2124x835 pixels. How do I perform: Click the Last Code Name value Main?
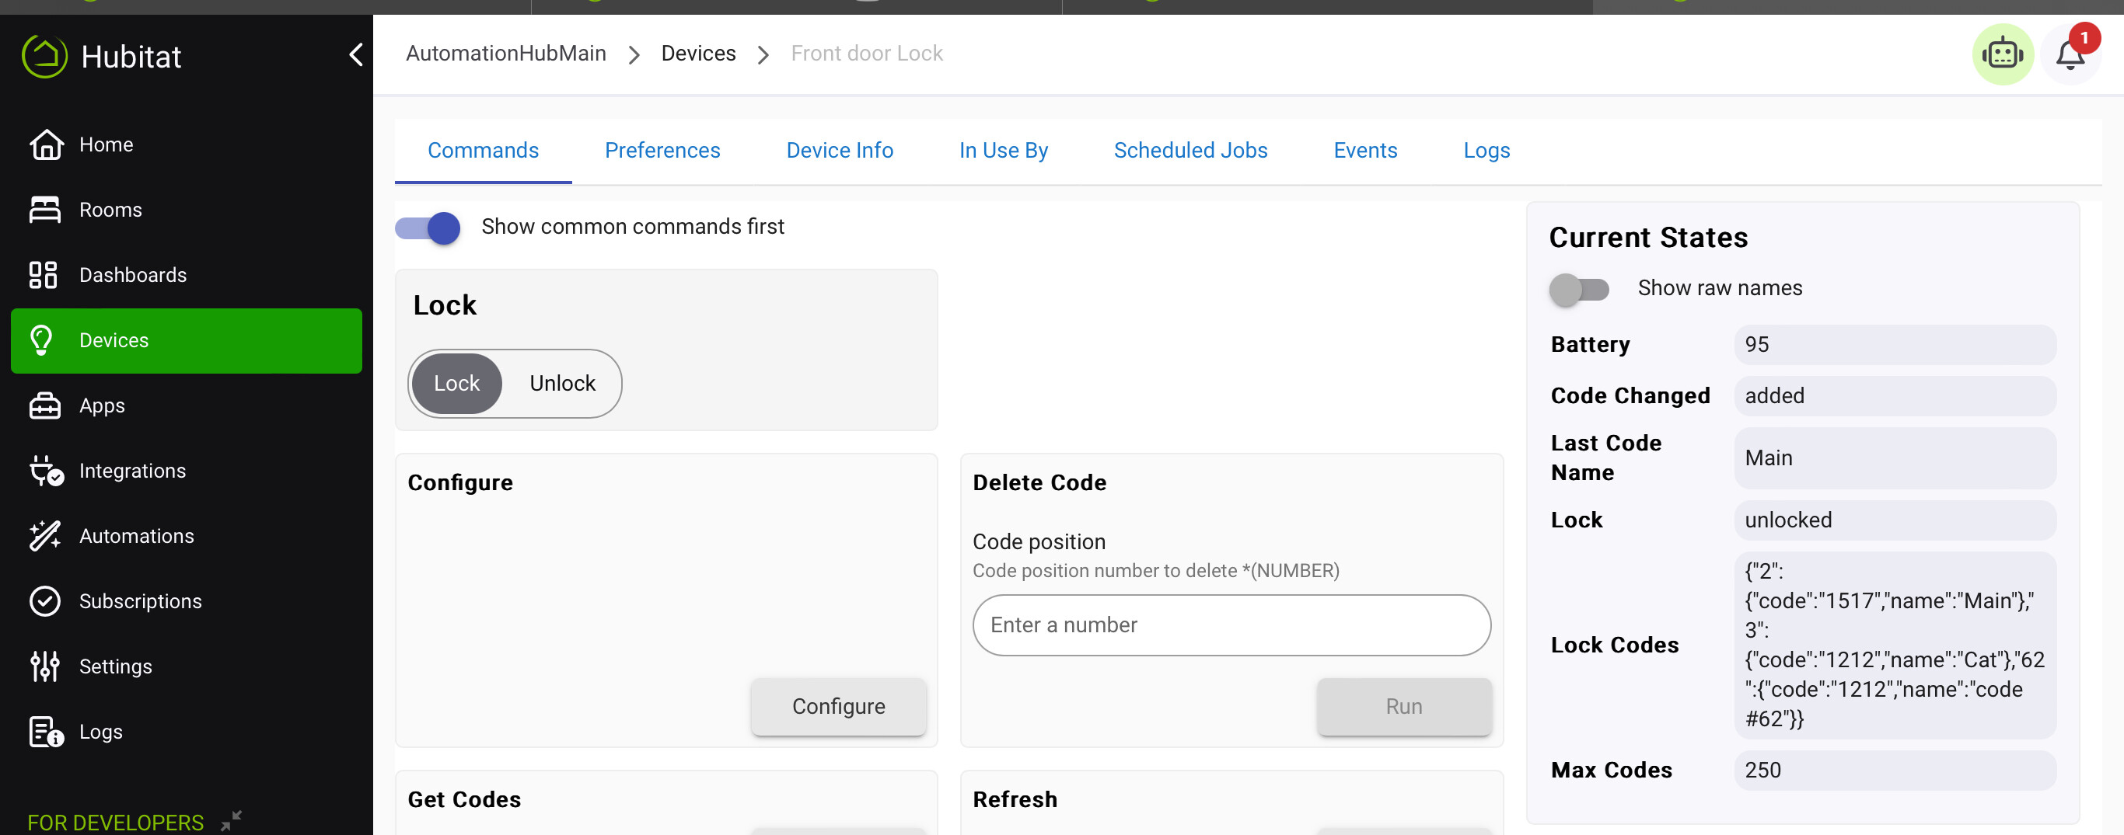point(1895,458)
